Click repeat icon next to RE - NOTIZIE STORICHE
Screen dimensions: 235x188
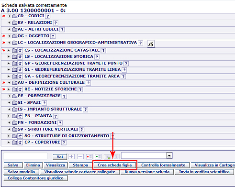pos(20,89)
